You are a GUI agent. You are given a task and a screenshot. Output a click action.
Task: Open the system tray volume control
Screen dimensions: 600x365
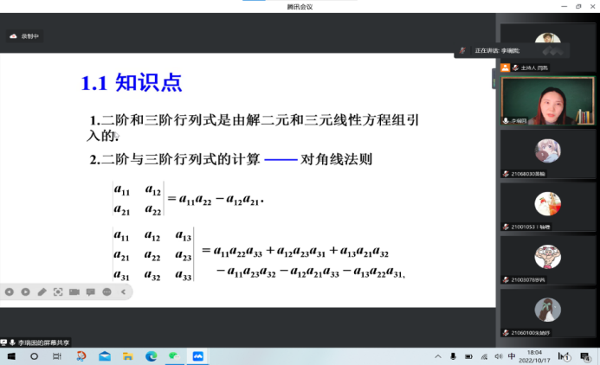pyautogui.click(x=497, y=356)
